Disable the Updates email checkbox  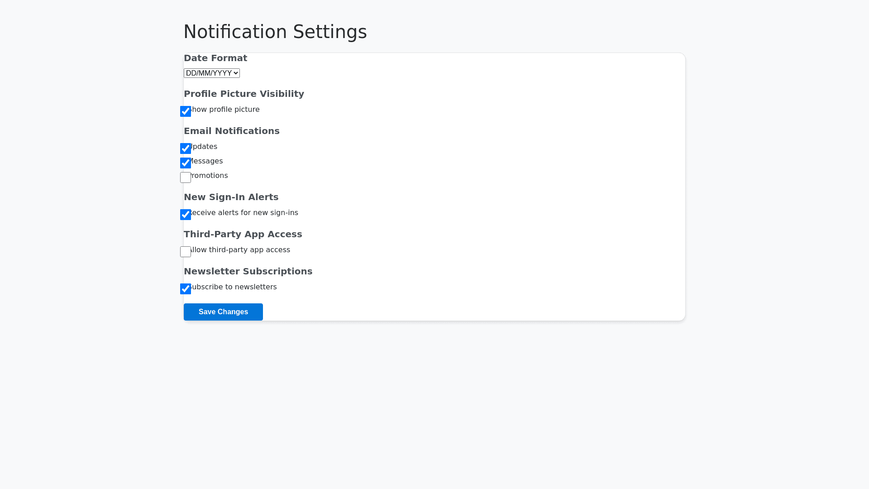tap(186, 149)
